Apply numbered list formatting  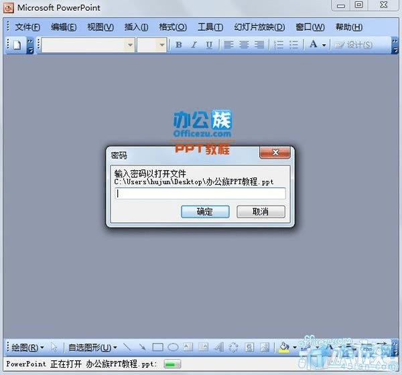pos(279,45)
